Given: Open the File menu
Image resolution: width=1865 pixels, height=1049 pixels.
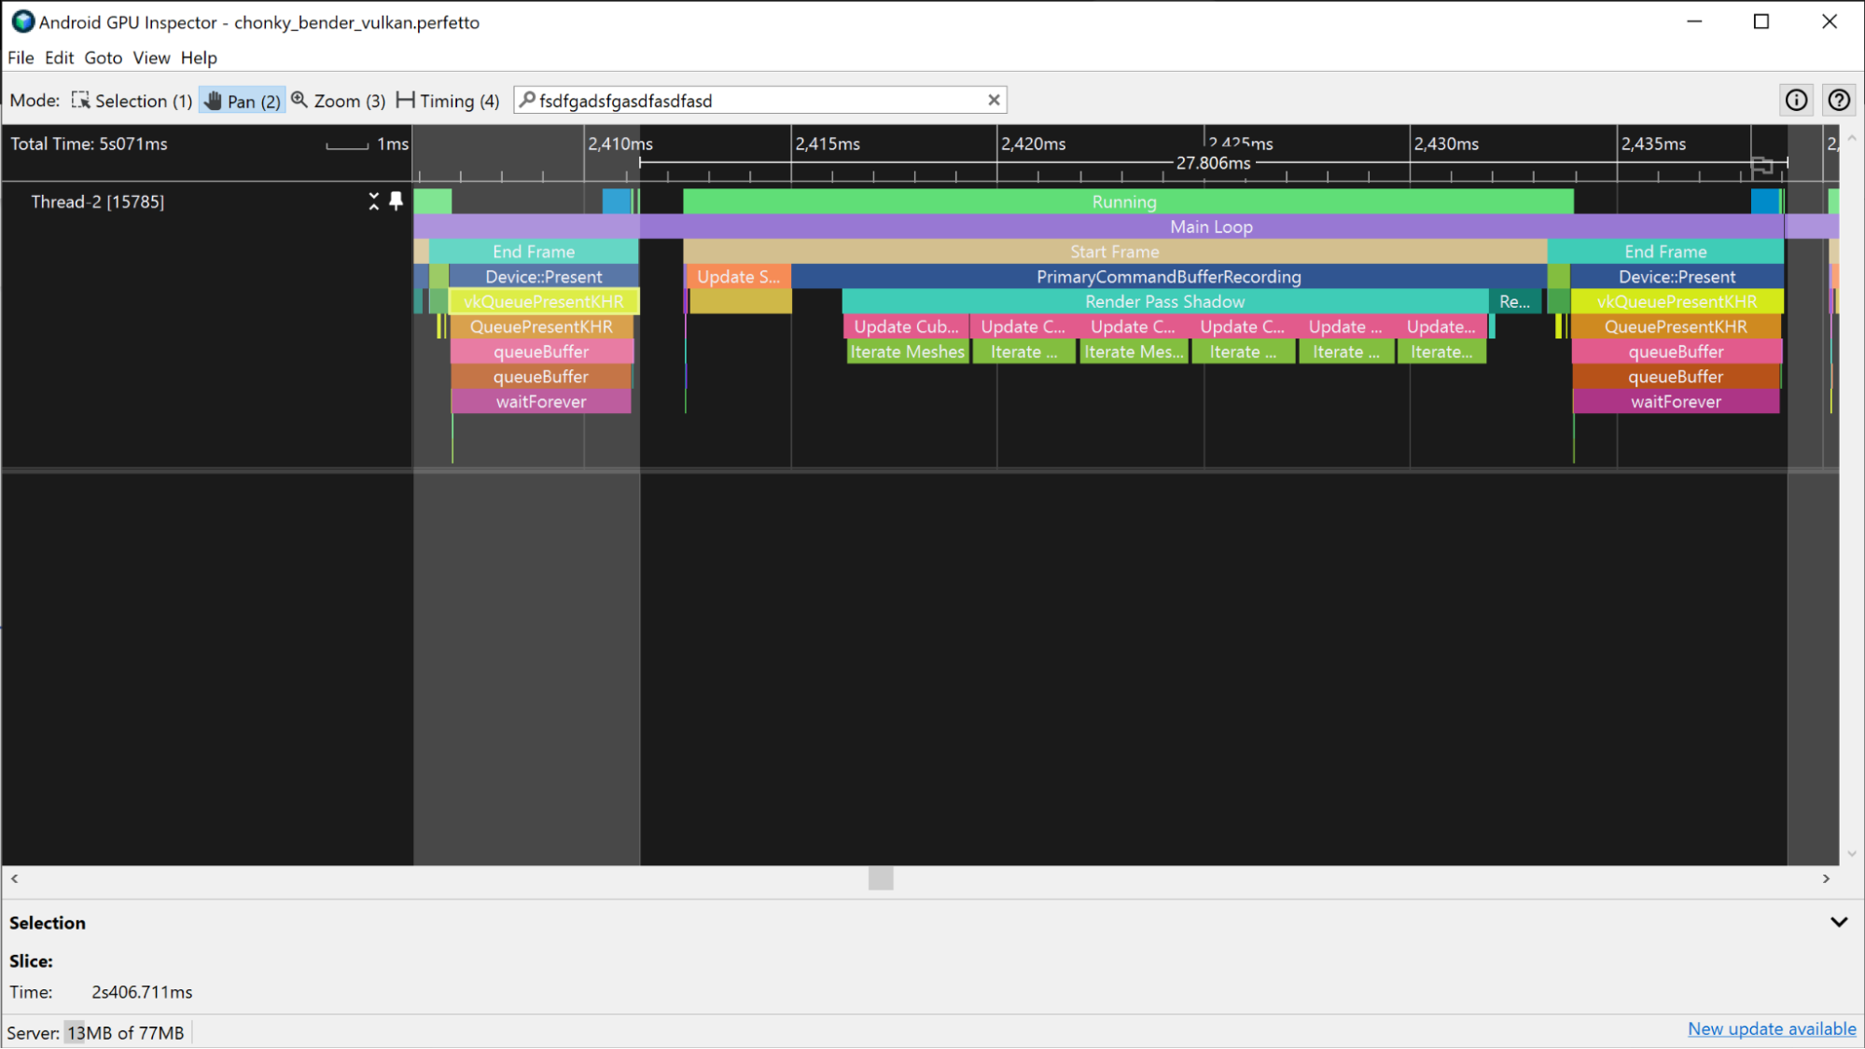Looking at the screenshot, I should [21, 58].
